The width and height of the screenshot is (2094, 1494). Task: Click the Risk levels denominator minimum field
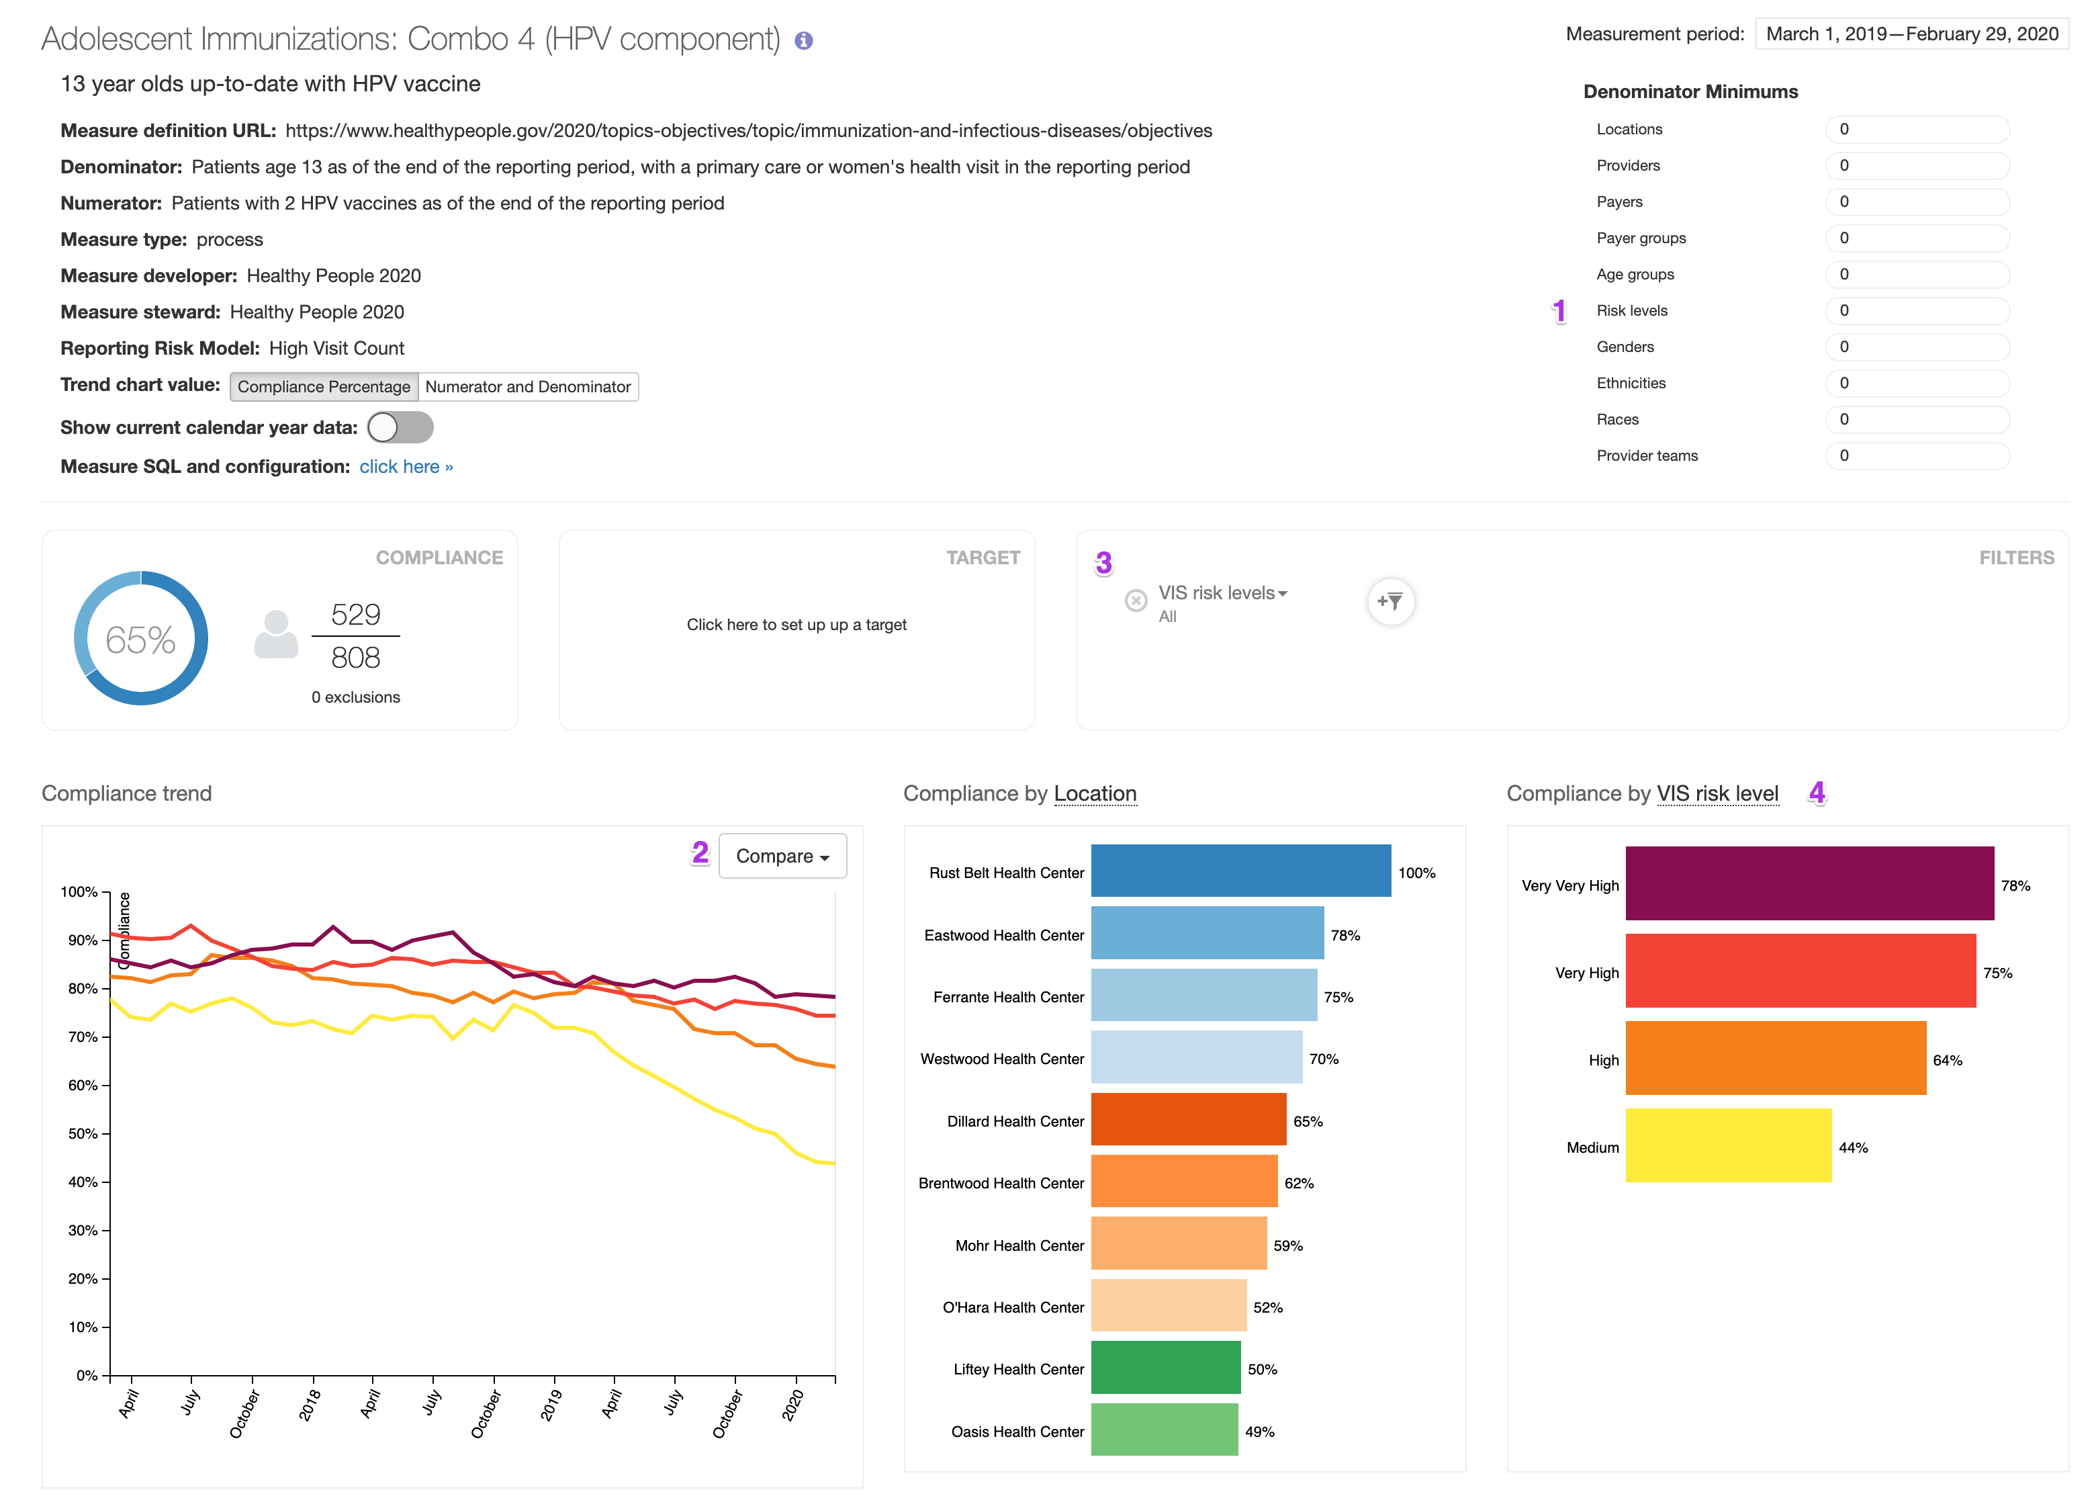tap(1917, 311)
